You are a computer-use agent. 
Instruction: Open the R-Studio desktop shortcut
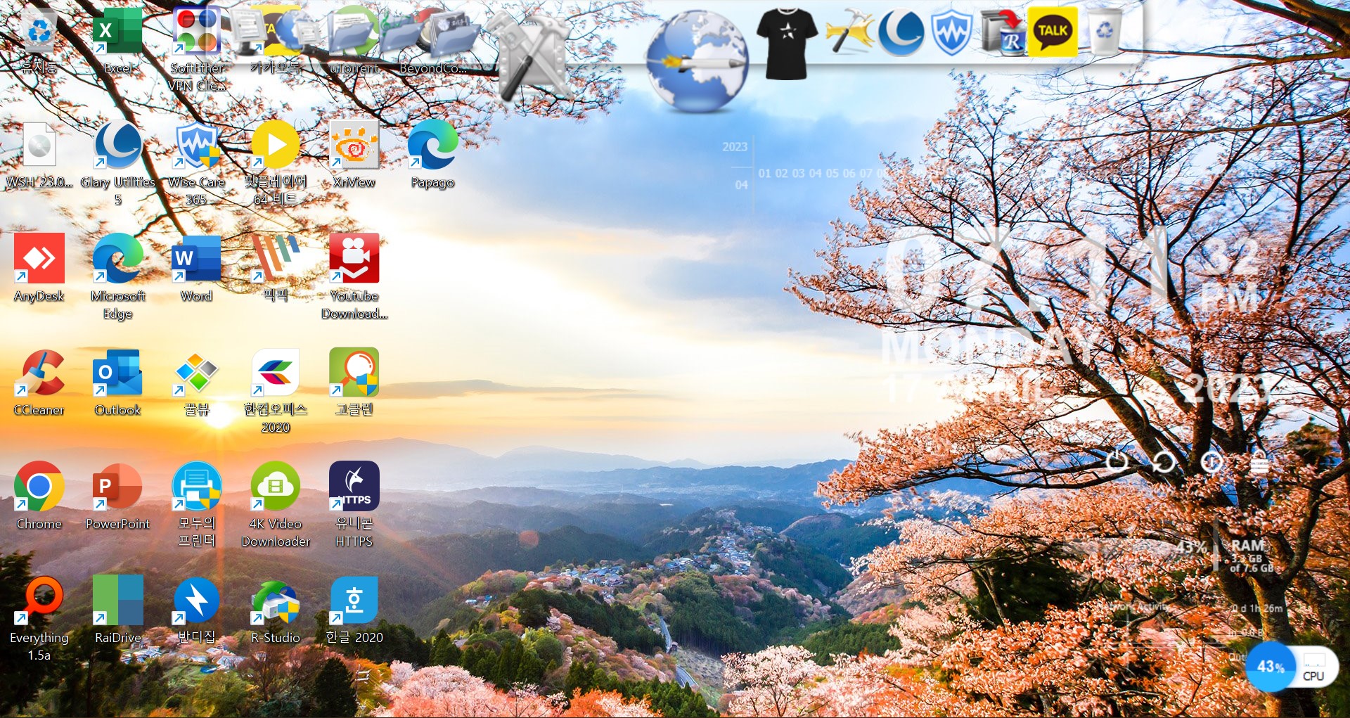pos(276,610)
